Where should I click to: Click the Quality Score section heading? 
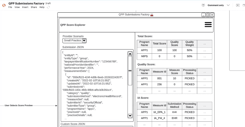146,64
